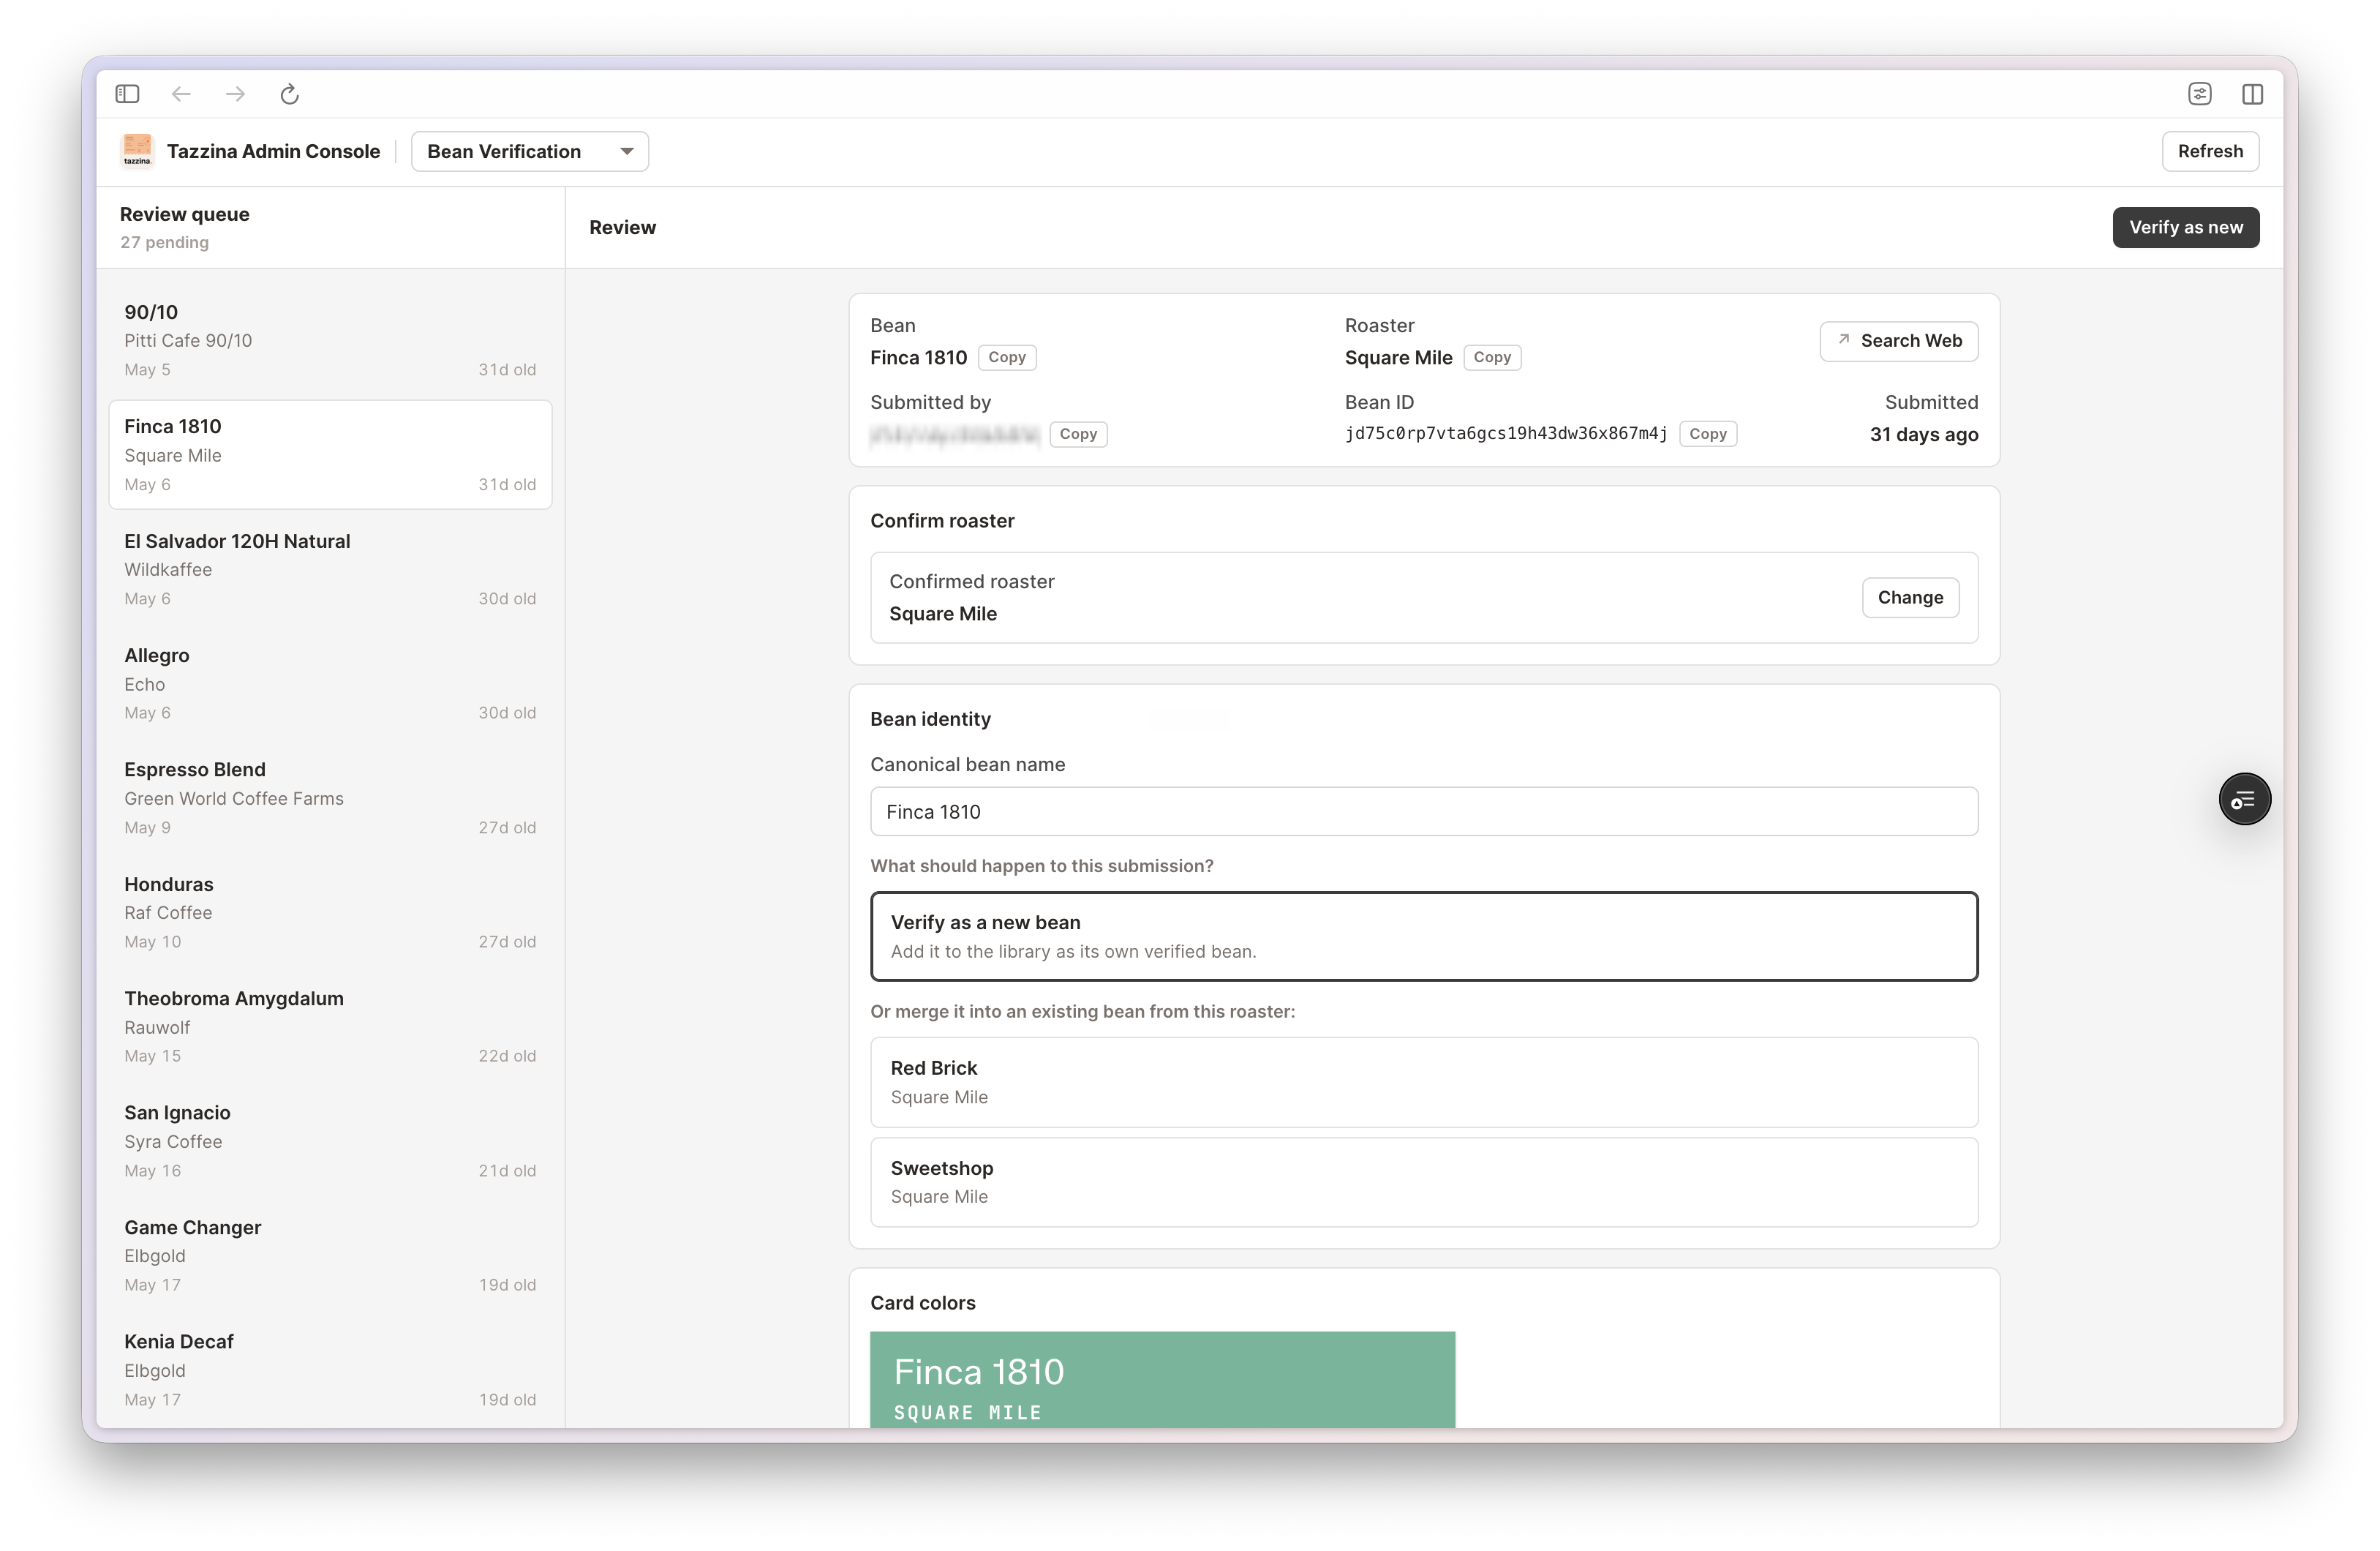Image resolution: width=2380 pixels, height=1551 pixels.
Task: Go forward with the right arrow
Action: [x=235, y=94]
